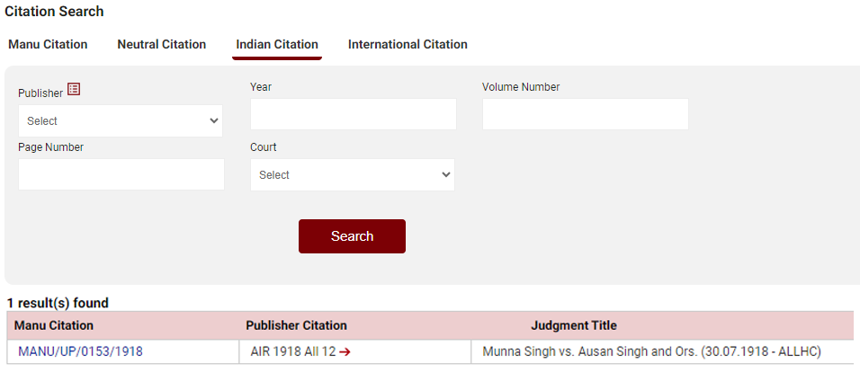Viewport: 860px width, 381px height.
Task: Switch to the Manu Citation tab
Action: [x=48, y=44]
